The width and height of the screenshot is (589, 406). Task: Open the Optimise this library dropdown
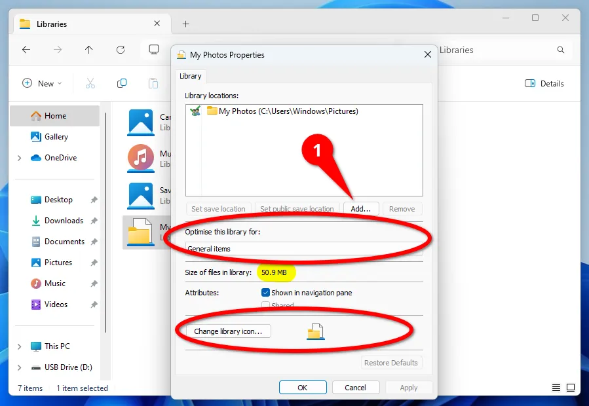coord(303,249)
